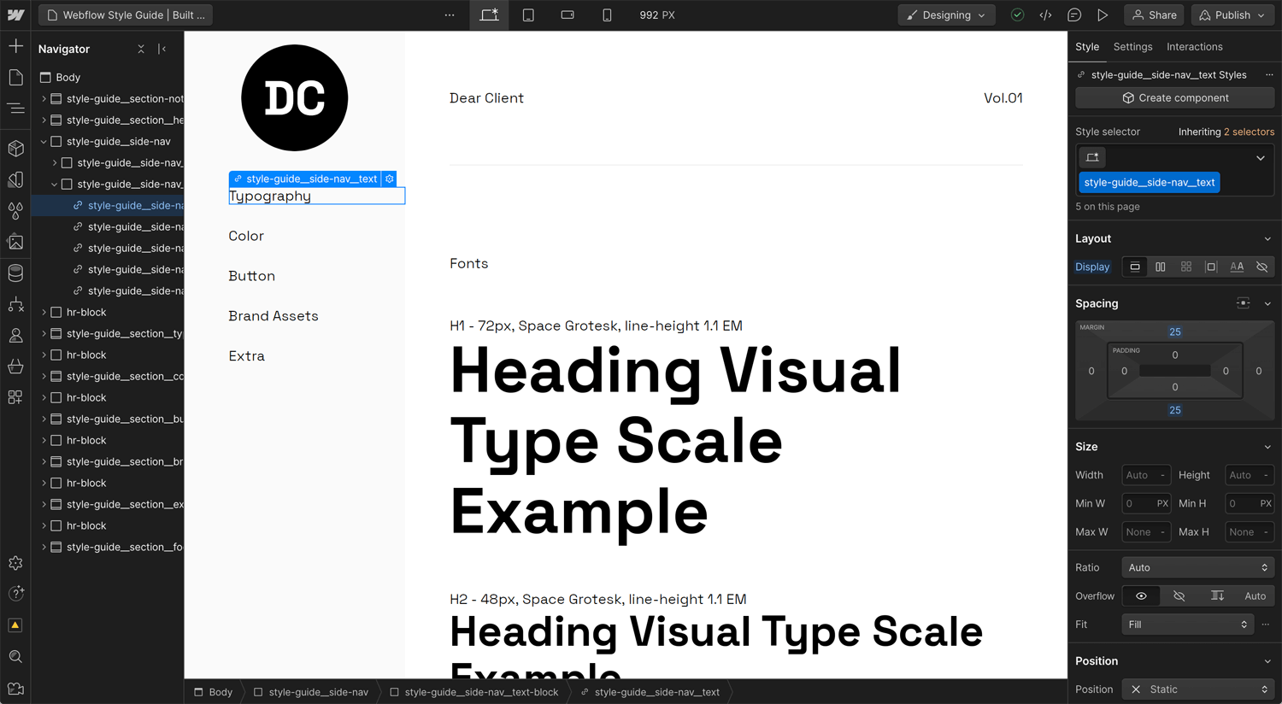The height and width of the screenshot is (704, 1282).
Task: Open the CMS database icon
Action: [15, 273]
